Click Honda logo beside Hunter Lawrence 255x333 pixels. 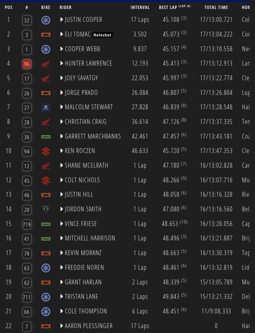coord(46,64)
